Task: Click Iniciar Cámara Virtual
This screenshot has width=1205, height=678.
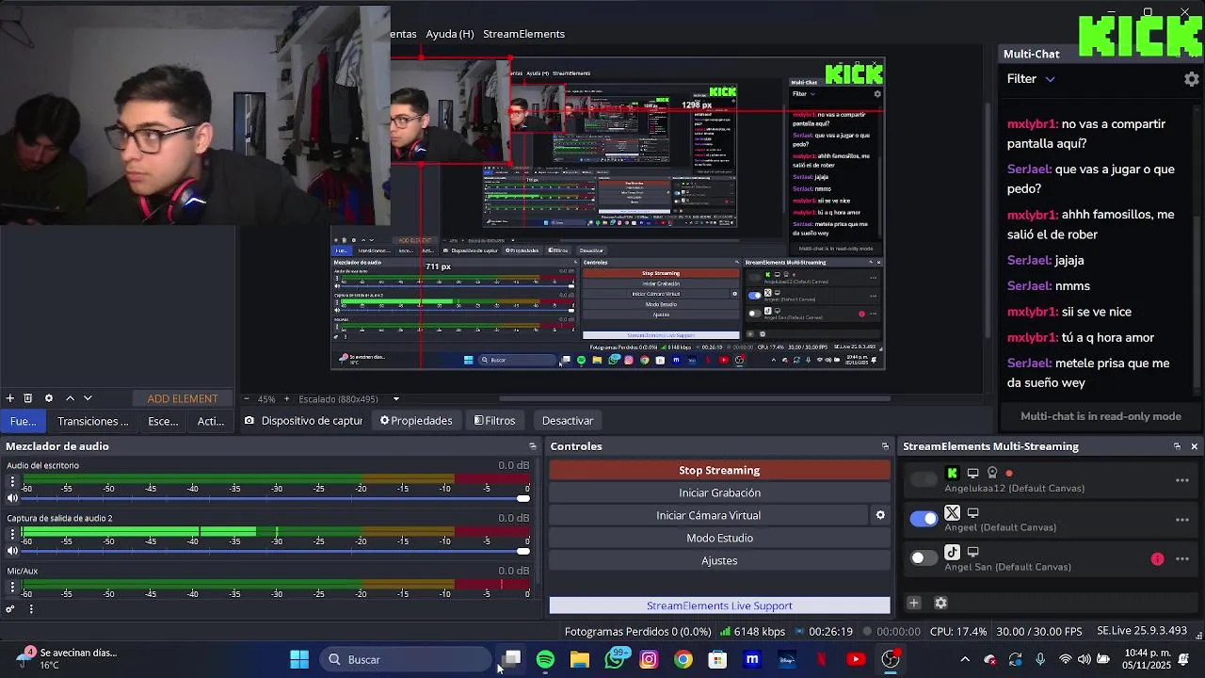Action: 708,515
